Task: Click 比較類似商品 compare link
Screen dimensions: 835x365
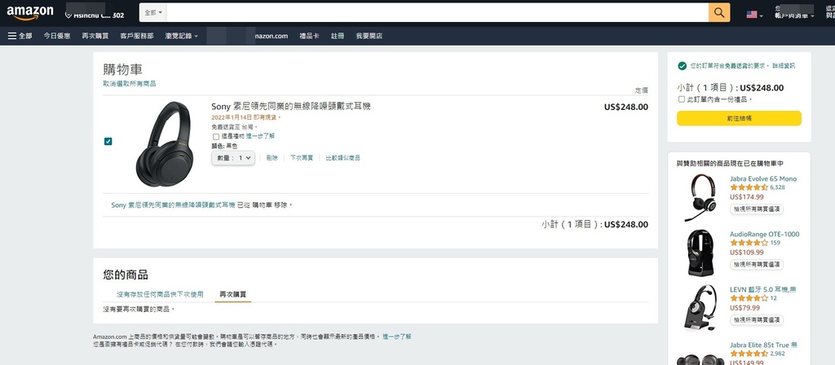Action: coord(343,158)
